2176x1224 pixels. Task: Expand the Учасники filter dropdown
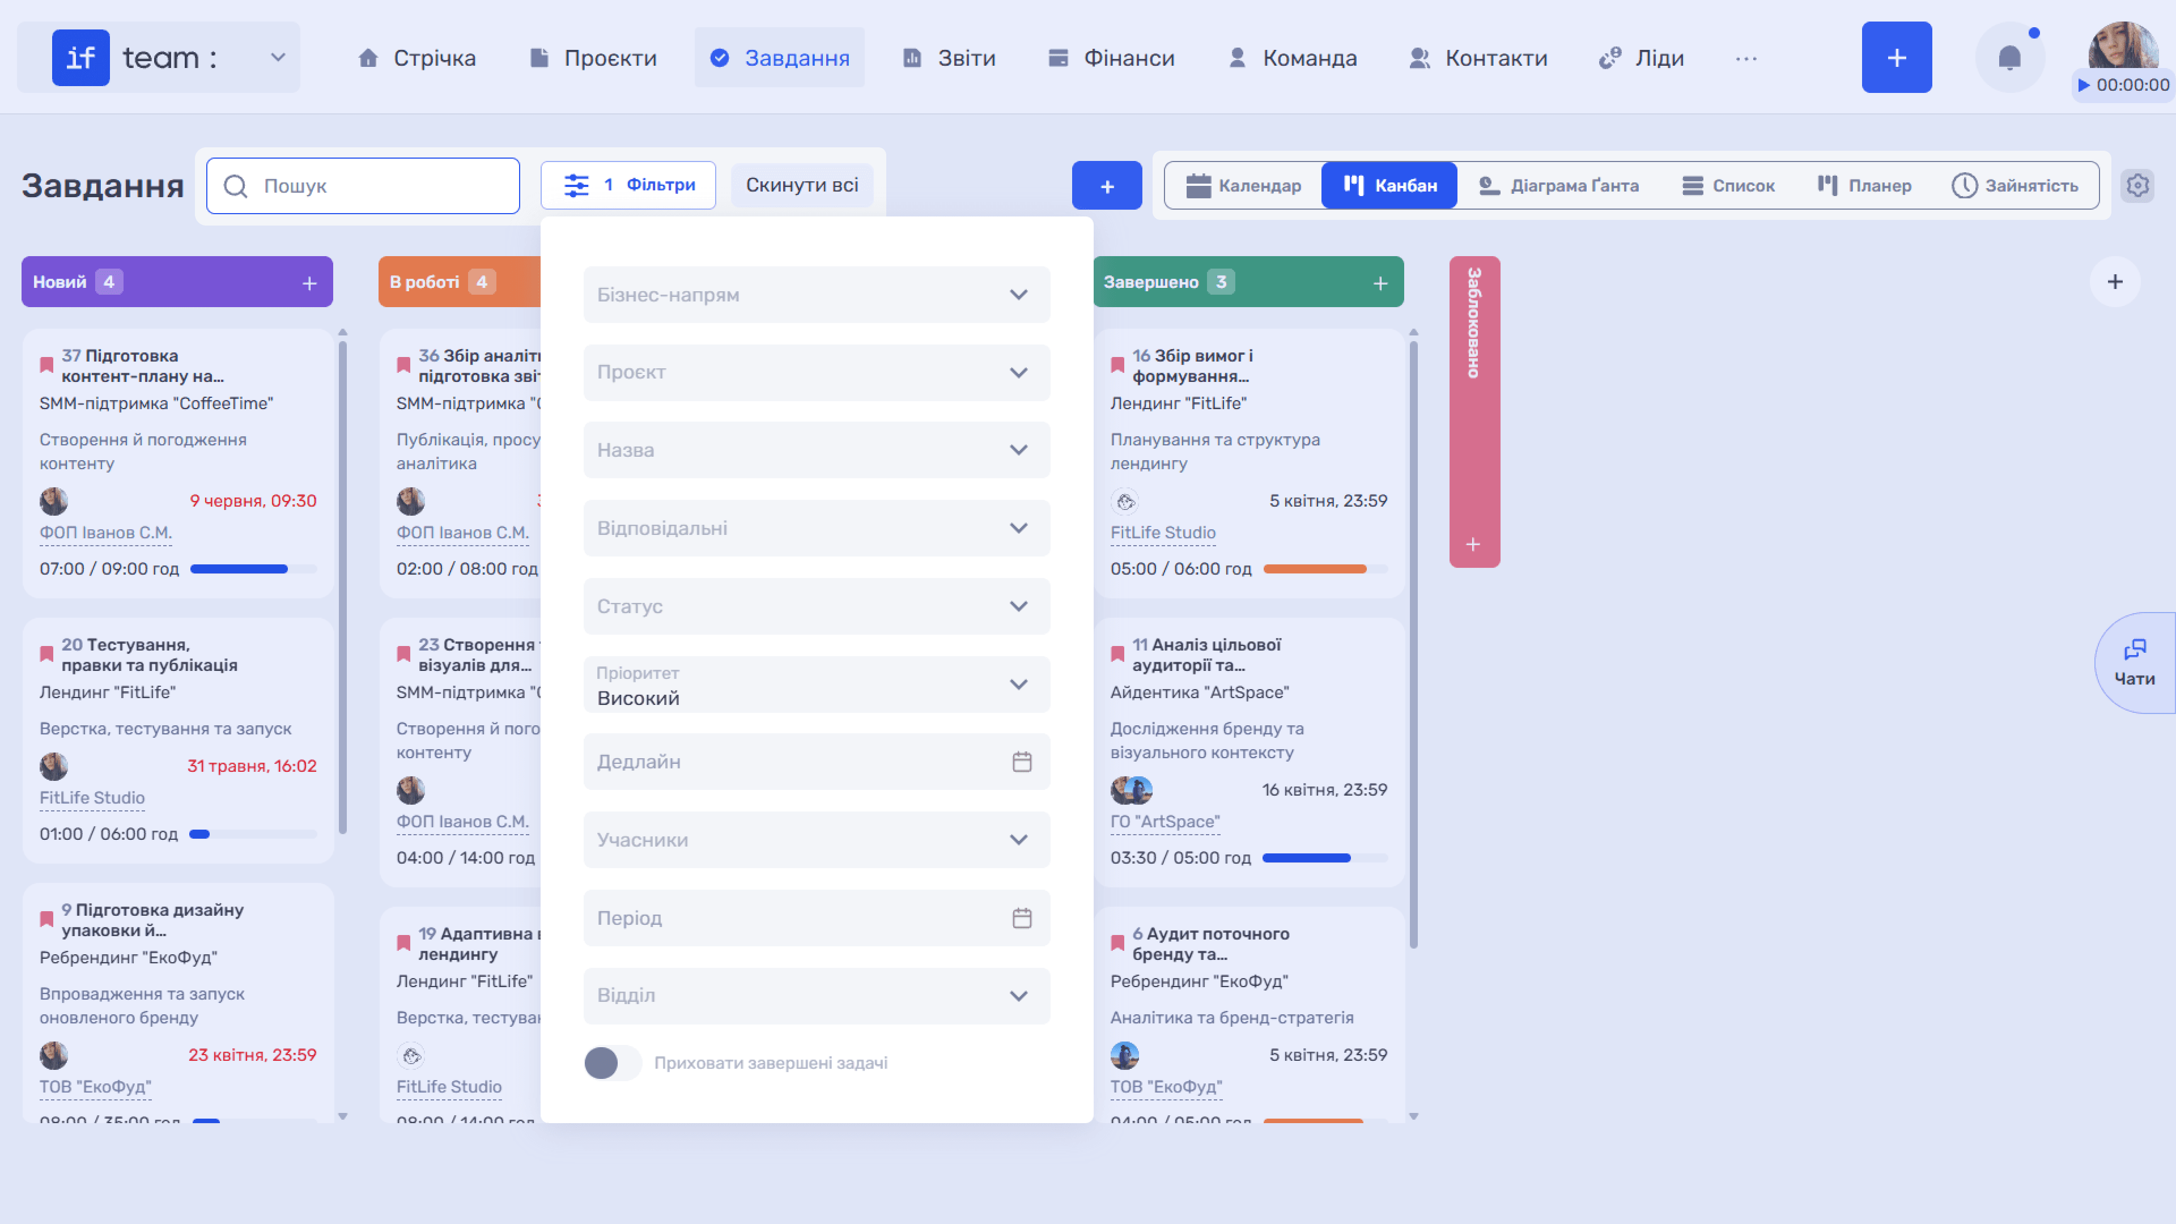[816, 840]
